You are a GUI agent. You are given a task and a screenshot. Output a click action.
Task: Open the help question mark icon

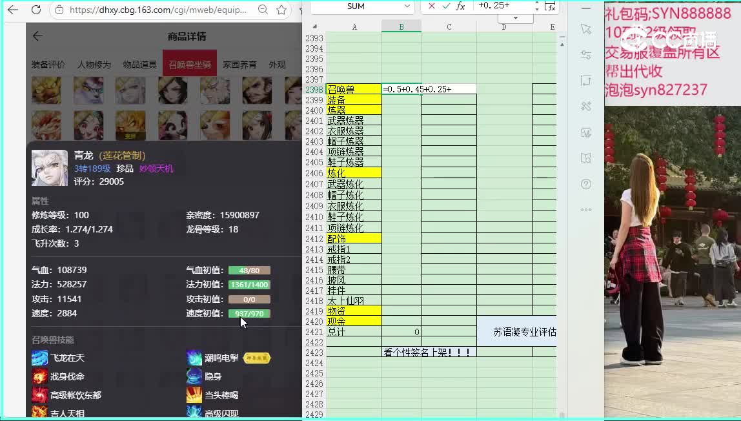585,184
